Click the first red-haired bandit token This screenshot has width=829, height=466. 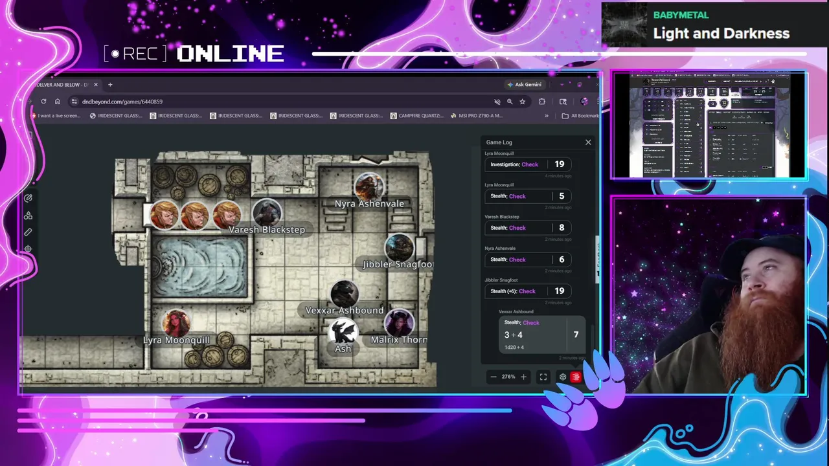[x=164, y=216]
